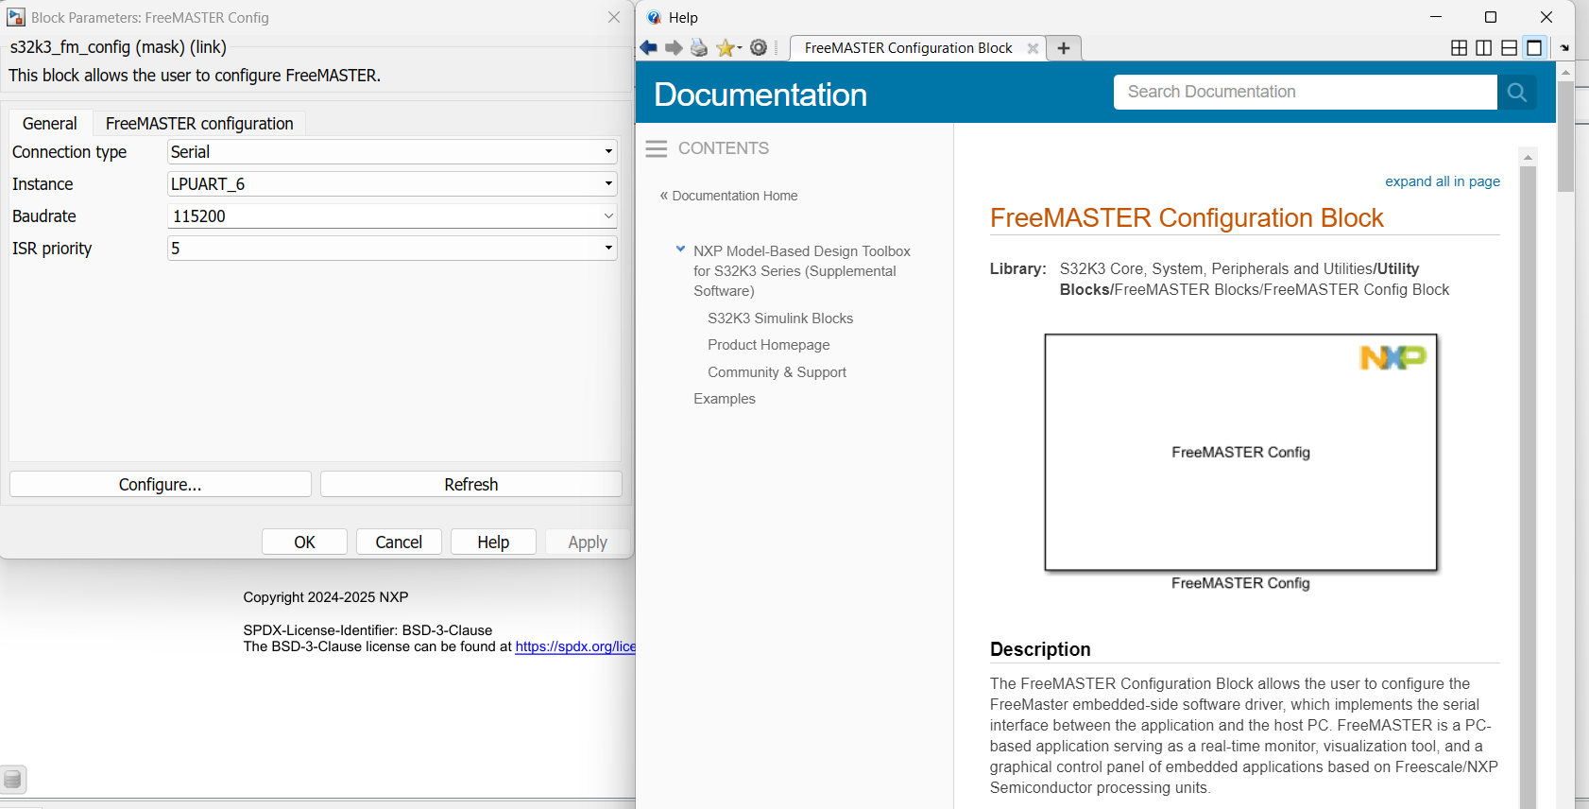Open the favorites star menu
Image resolution: width=1589 pixels, height=809 pixels.
click(x=728, y=48)
